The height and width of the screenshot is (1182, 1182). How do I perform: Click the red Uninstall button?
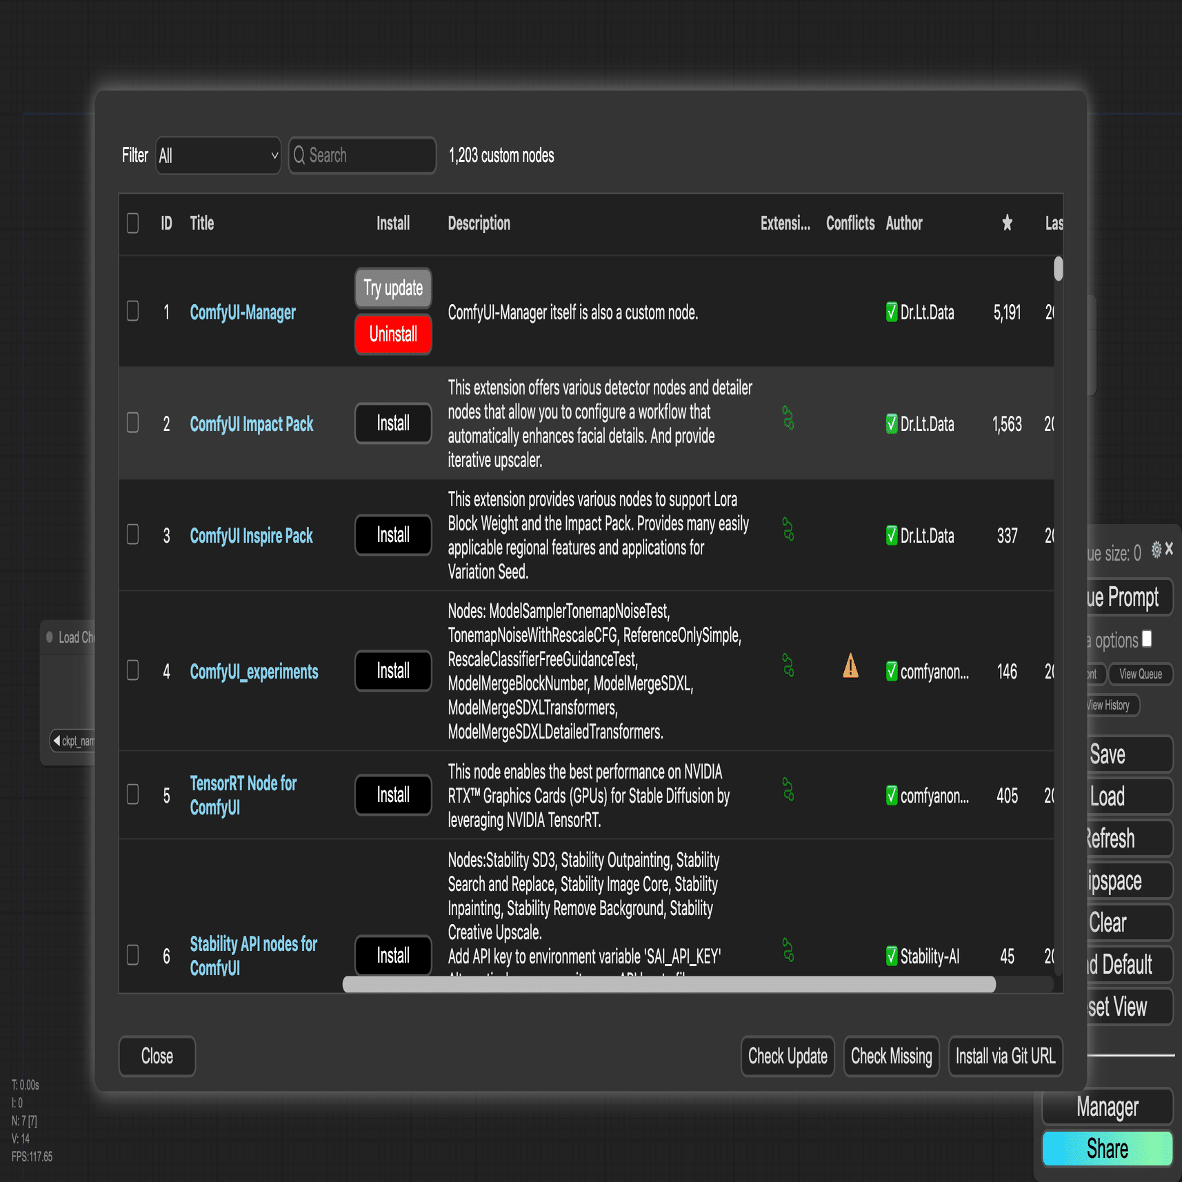393,334
